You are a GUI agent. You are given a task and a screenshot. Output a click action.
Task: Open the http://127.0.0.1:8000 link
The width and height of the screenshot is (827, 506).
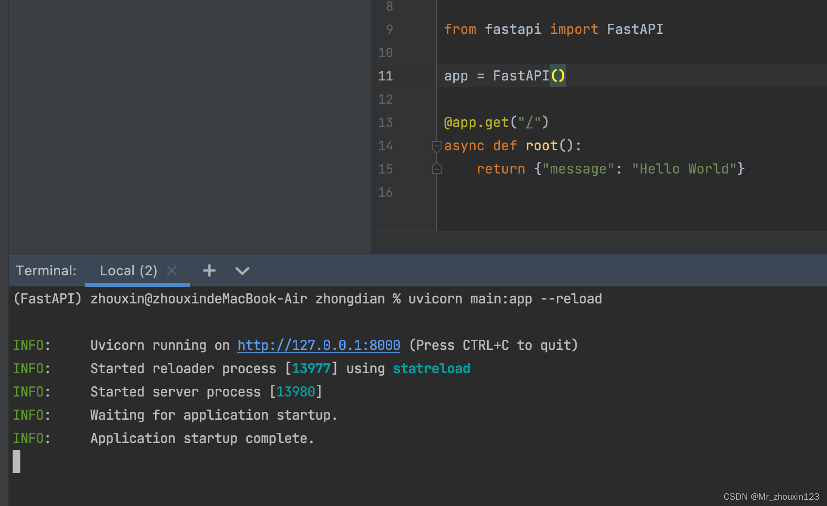[x=318, y=345]
